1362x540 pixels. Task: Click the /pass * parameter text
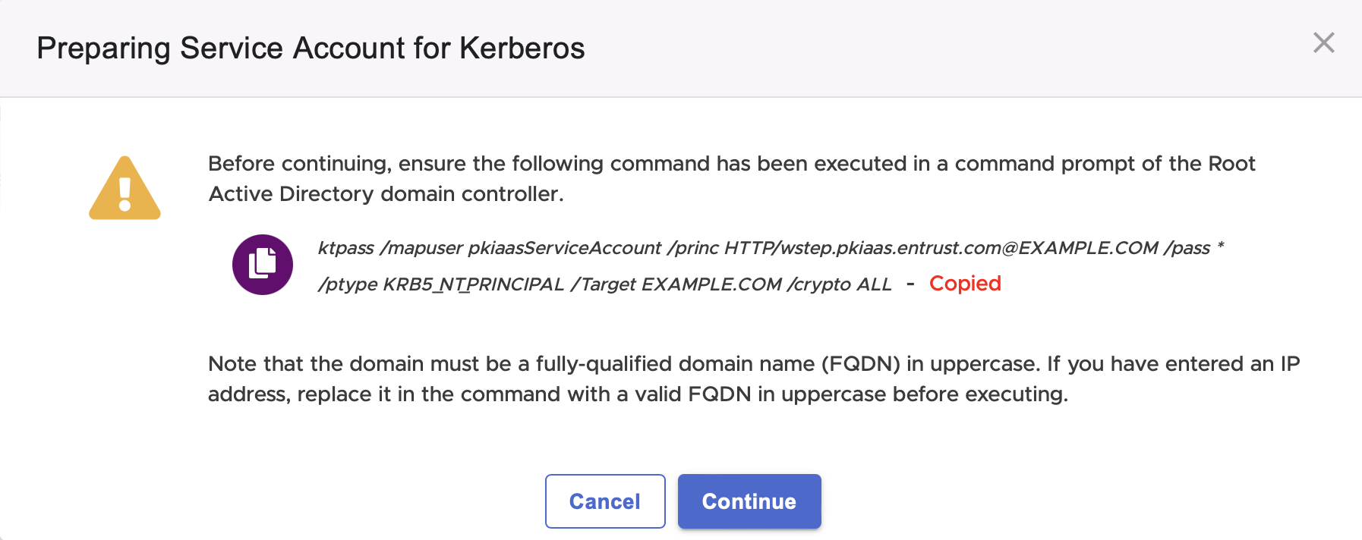(x=1193, y=248)
